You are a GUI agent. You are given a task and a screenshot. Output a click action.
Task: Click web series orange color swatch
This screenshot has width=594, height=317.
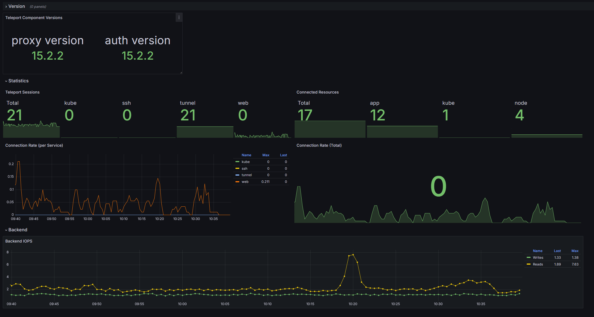(x=237, y=182)
